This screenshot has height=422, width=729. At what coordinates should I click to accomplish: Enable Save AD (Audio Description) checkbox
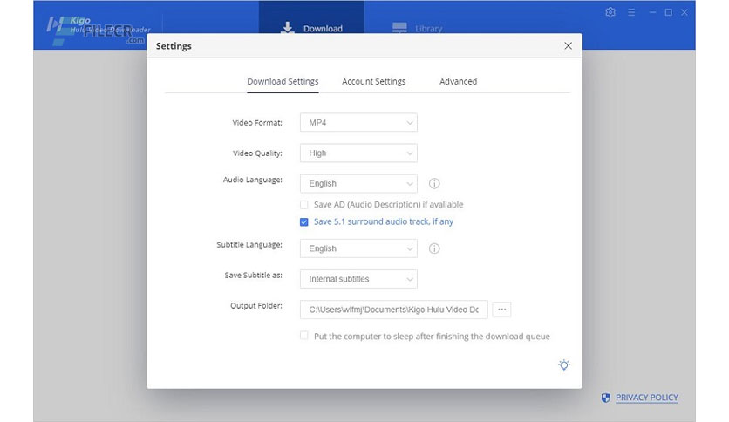coord(304,205)
